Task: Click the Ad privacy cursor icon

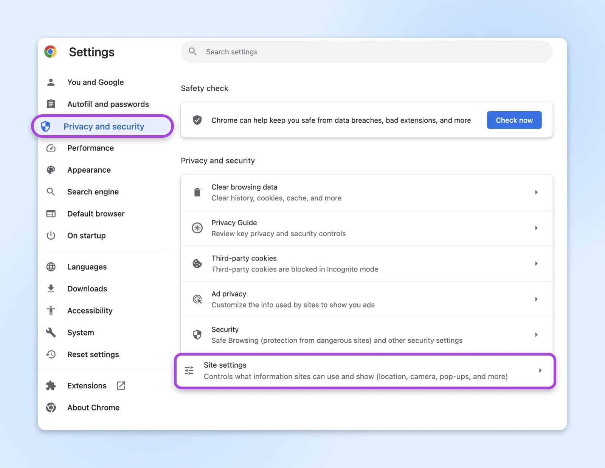Action: [197, 299]
